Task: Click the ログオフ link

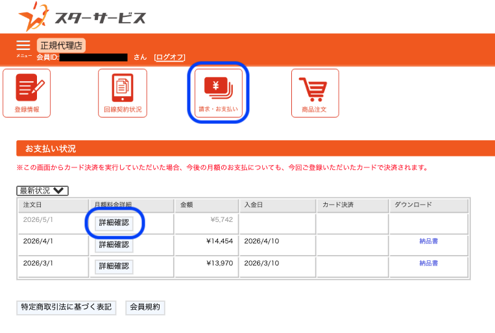Action: (169, 57)
